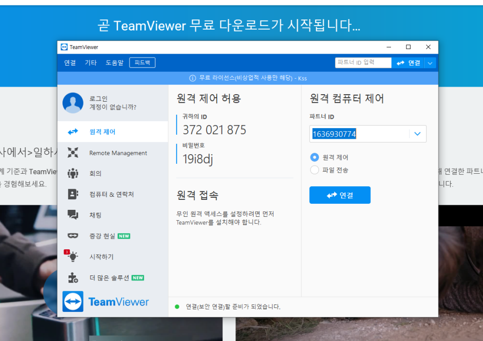Select the 파일 전송 radio button
The height and width of the screenshot is (341, 483).
click(x=314, y=170)
